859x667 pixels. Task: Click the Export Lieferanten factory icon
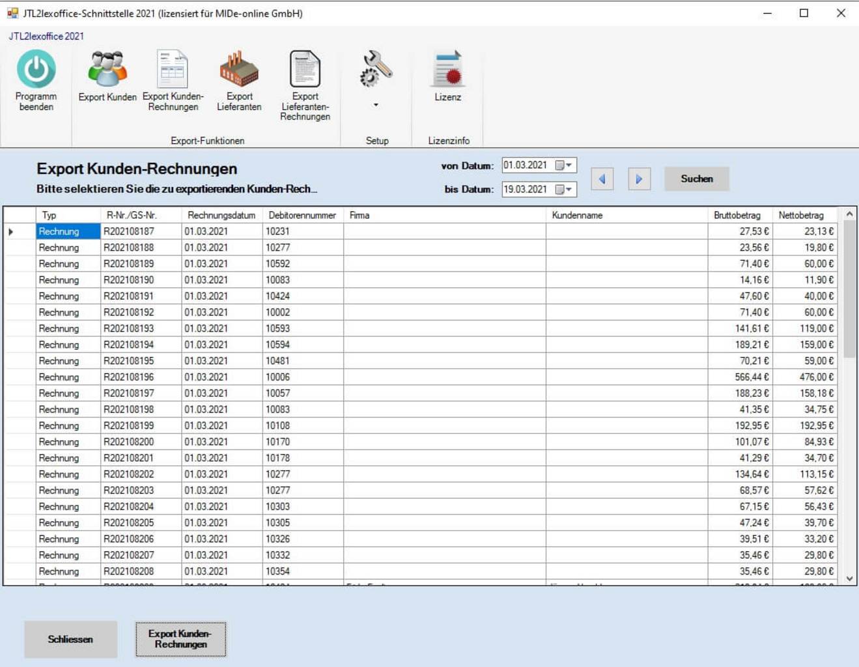pyautogui.click(x=239, y=69)
